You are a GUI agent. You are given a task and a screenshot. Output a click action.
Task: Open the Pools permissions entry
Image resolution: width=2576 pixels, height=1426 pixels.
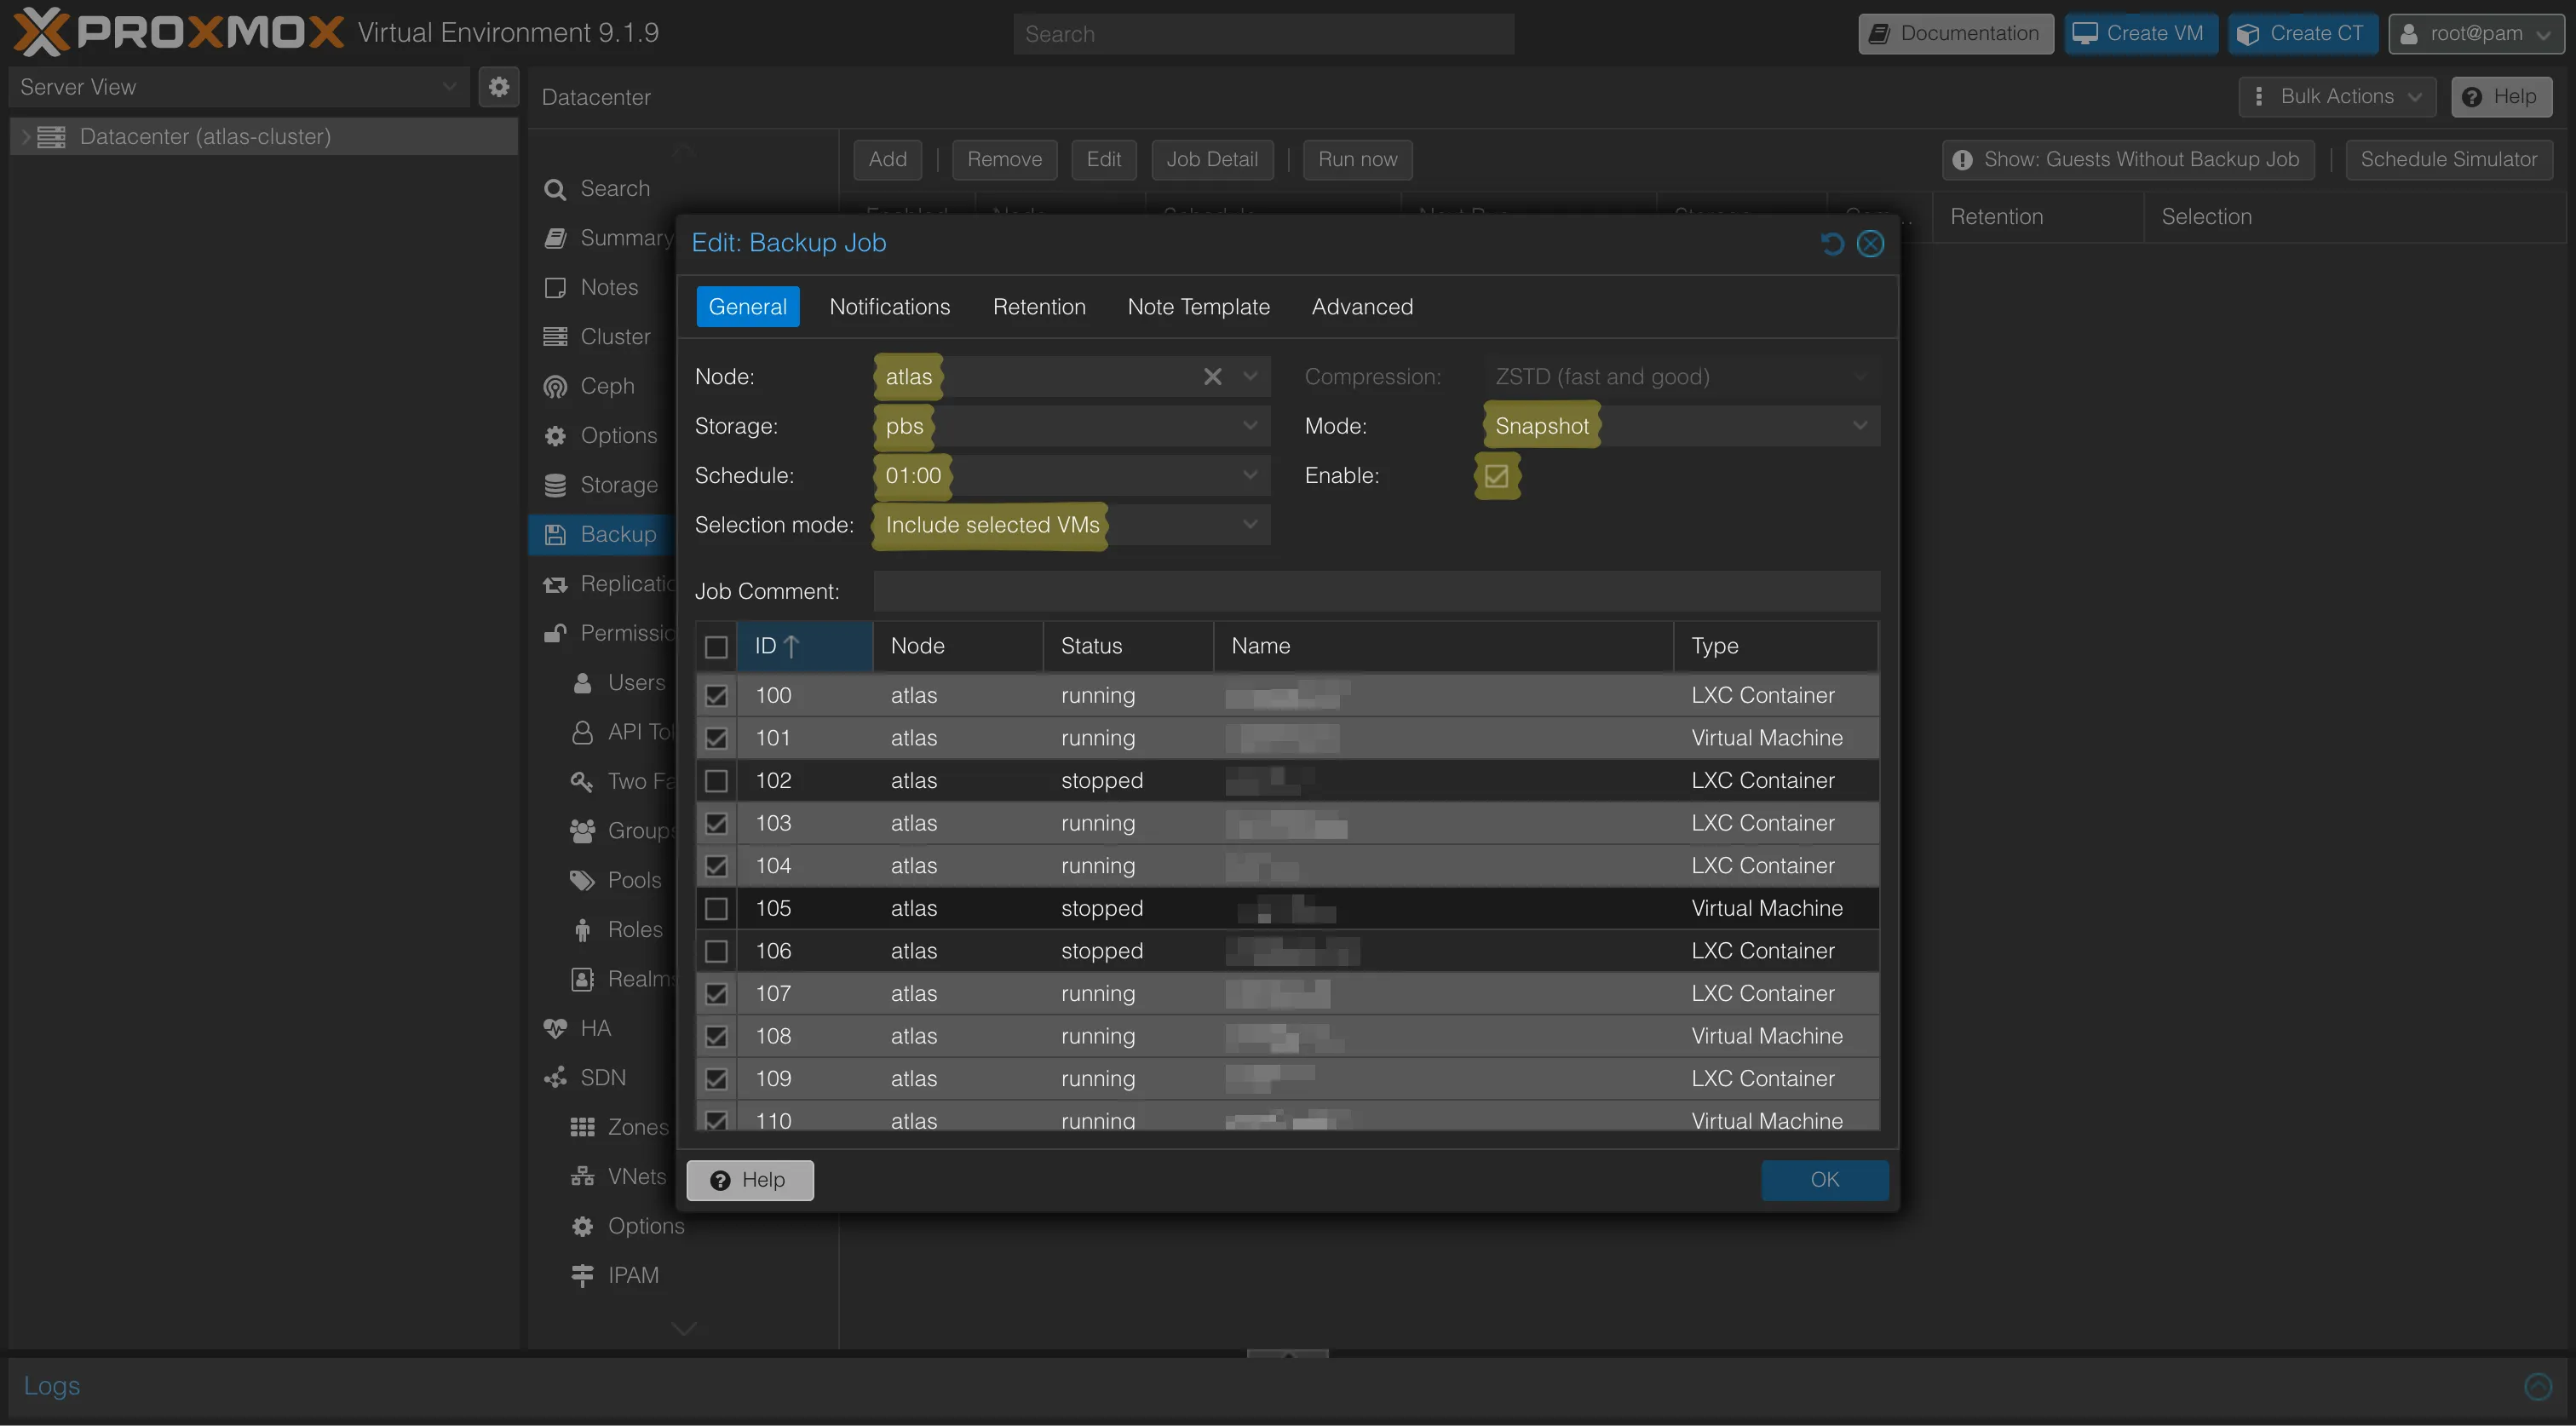point(633,880)
